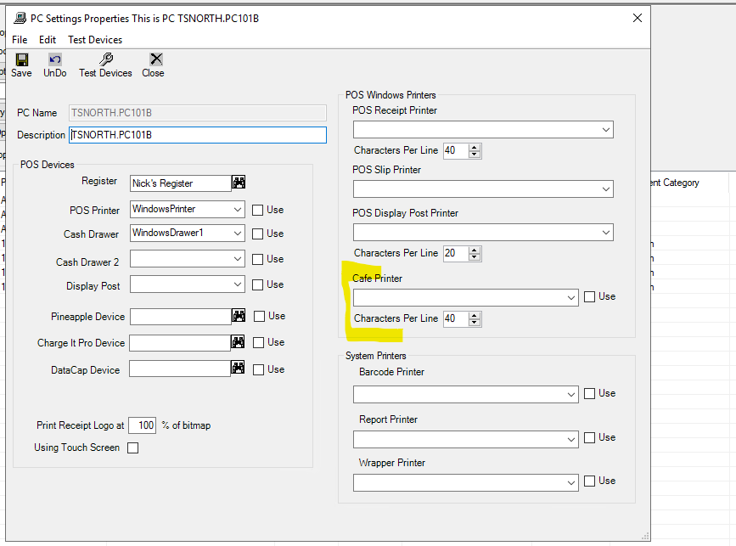Click the DataCap Device input field
Screen dimensions: 736x546
tap(180, 369)
